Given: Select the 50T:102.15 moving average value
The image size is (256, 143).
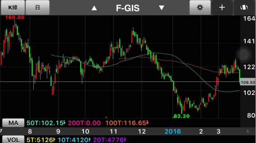Looking at the screenshot, I should coord(46,123).
